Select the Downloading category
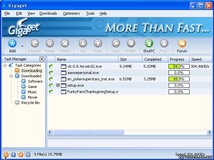Viewport: 214px width, 160px height. click(x=32, y=71)
